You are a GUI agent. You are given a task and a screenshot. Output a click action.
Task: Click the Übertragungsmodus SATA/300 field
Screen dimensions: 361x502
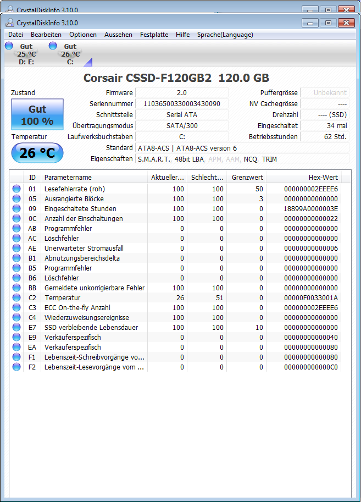(182, 126)
